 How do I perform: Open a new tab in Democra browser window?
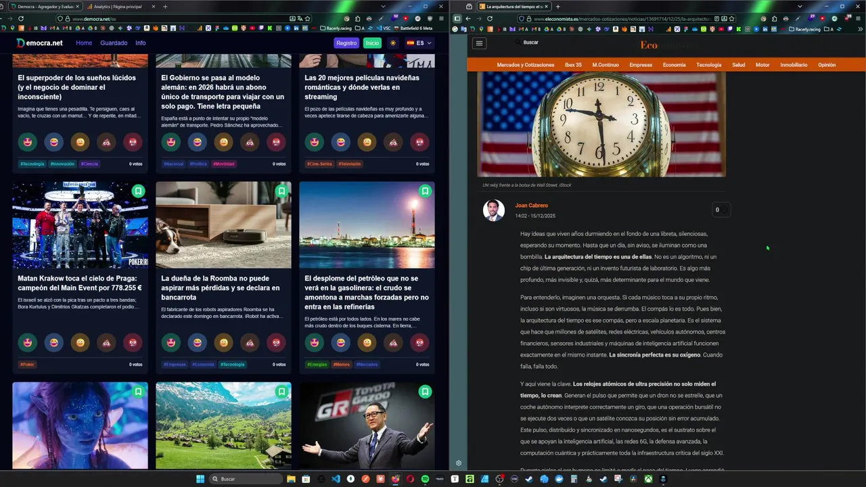point(165,7)
